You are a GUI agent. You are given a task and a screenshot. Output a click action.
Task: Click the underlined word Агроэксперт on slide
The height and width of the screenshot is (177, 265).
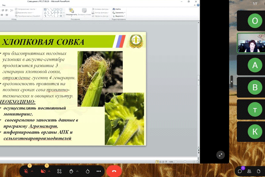(43, 127)
